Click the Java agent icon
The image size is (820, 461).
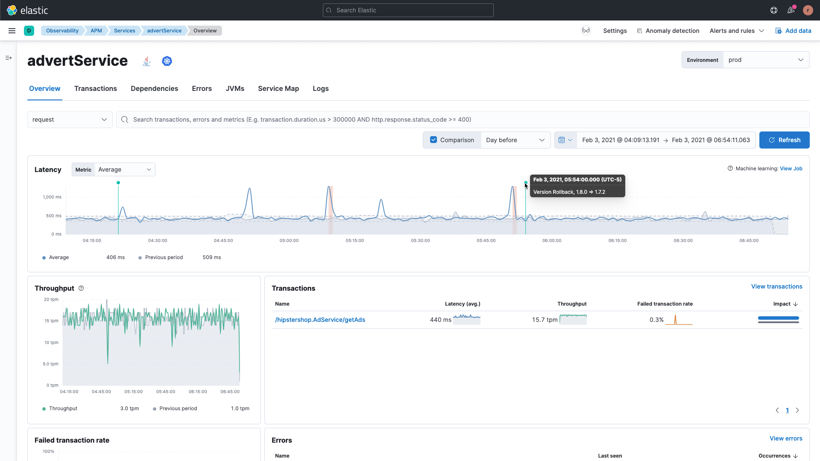tap(147, 61)
